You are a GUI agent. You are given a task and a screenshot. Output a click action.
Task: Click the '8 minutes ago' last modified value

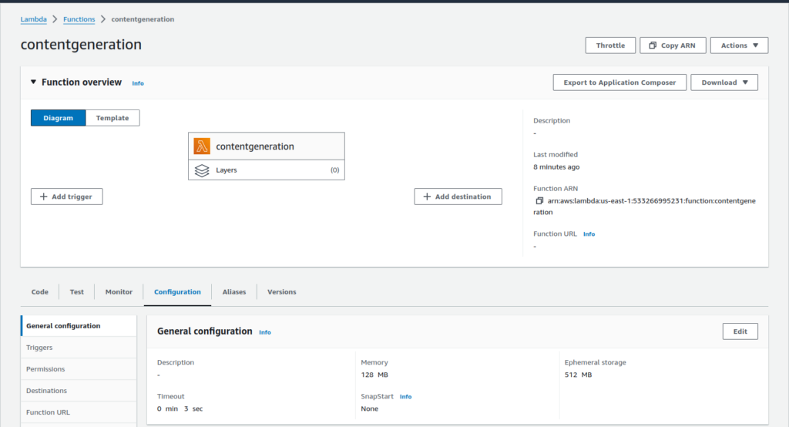click(556, 167)
